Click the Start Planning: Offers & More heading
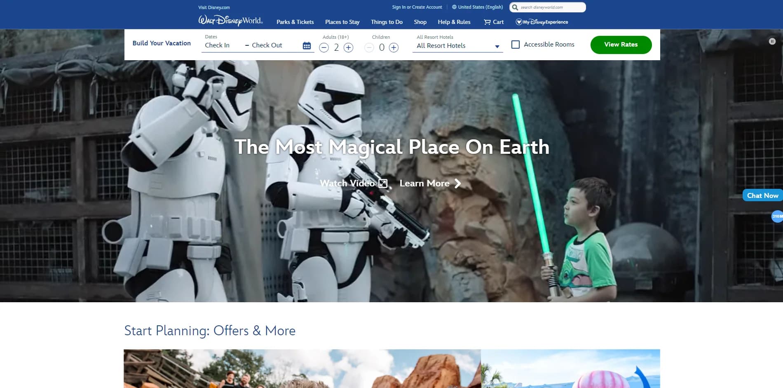This screenshot has width=783, height=388. [210, 331]
